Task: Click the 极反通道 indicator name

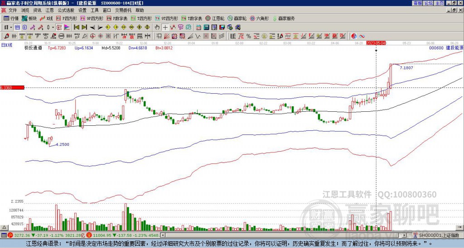Action: (34, 48)
